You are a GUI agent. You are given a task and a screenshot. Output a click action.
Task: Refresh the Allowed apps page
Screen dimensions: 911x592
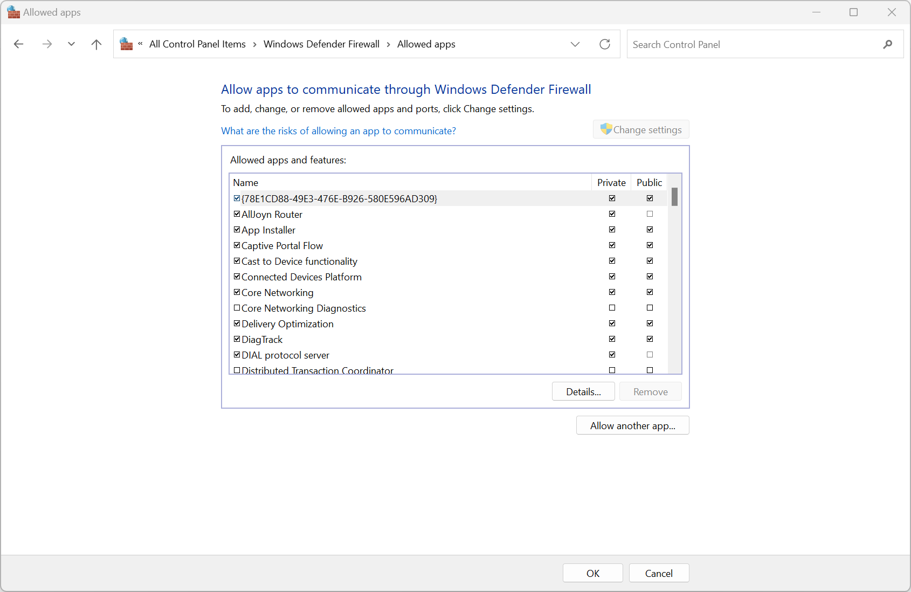[605, 44]
